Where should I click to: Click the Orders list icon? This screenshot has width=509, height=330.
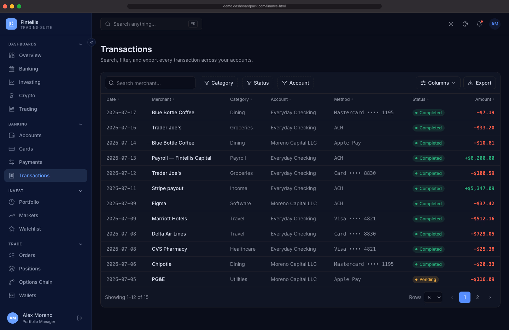[12, 255]
